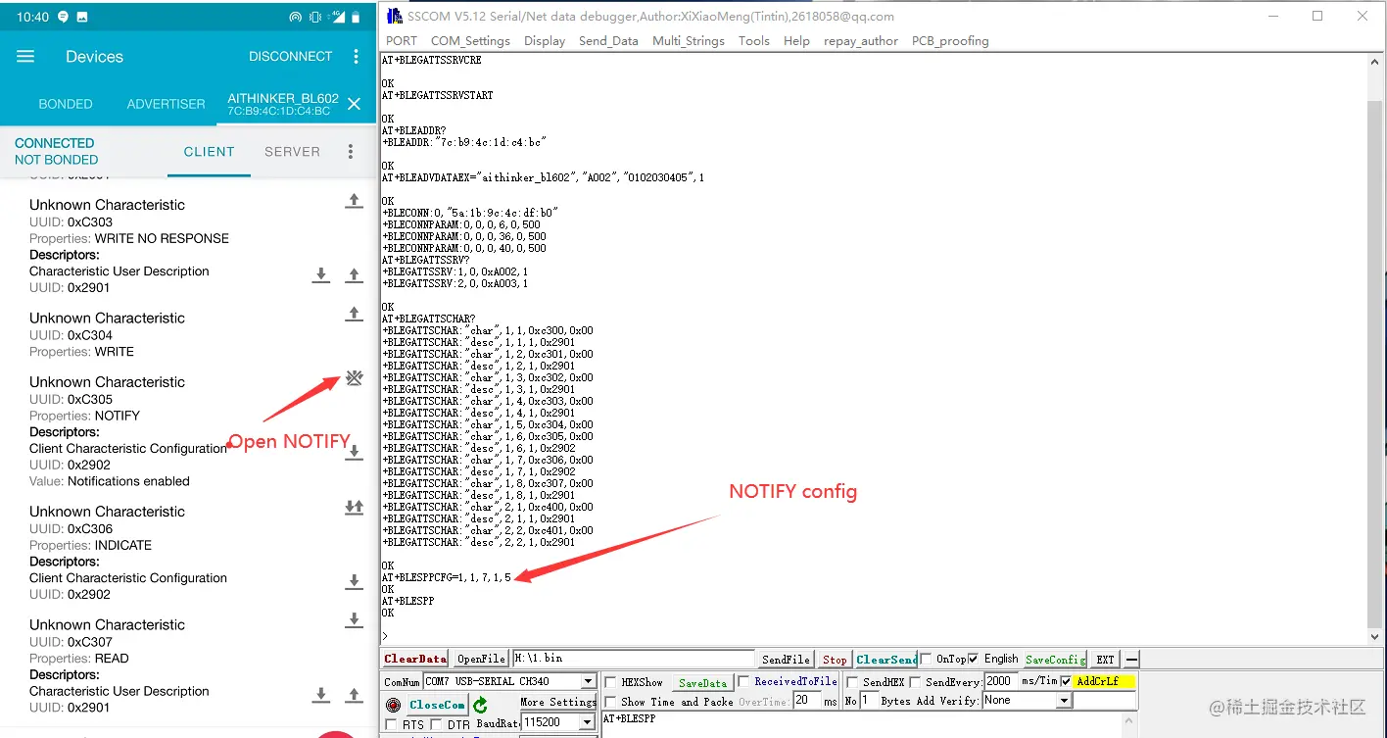Tap the write arrow for characteristic 0xC304
Image resolution: width=1387 pixels, height=738 pixels.
pos(355,314)
